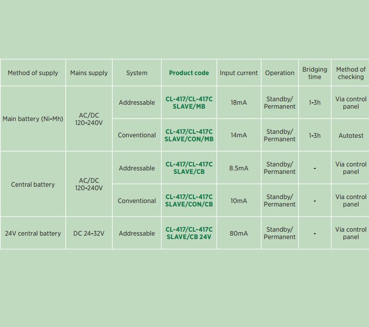
Task: Select the Autotest checking method cell
Action: [x=351, y=135]
